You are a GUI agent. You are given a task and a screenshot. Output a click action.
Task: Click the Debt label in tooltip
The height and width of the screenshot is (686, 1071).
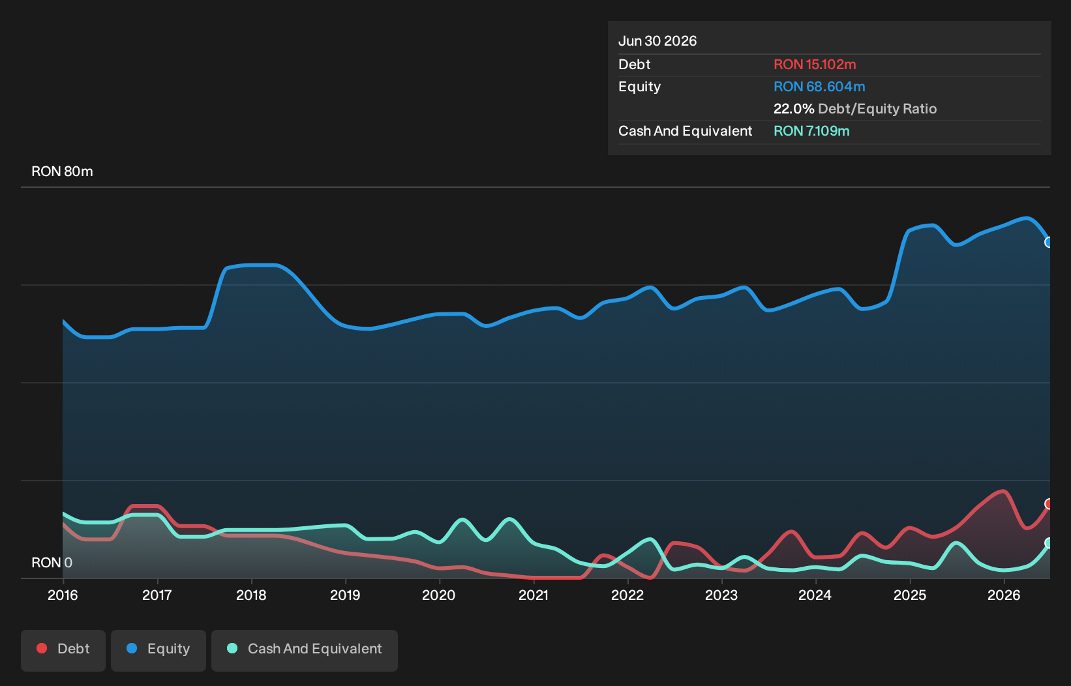pyautogui.click(x=635, y=65)
